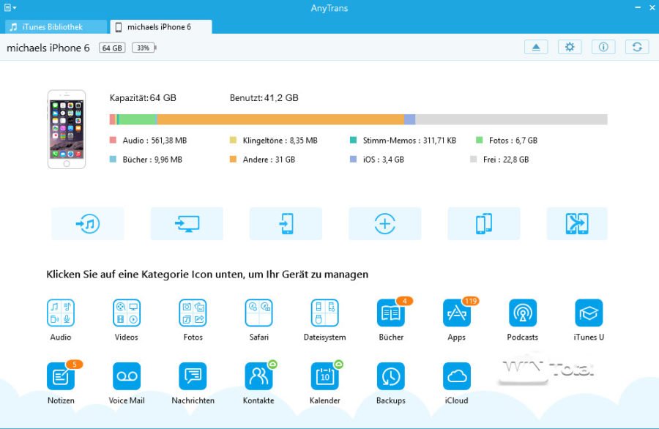Open the Apps category
The height and width of the screenshot is (429, 659).
click(x=457, y=313)
